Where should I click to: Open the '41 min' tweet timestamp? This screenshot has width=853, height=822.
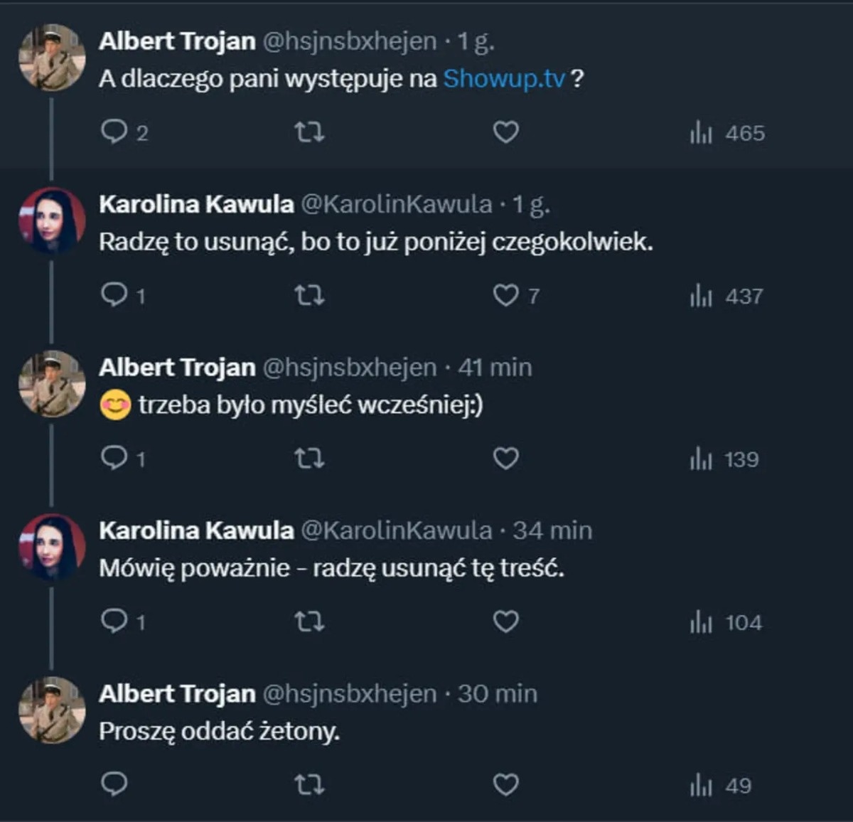coord(495,368)
